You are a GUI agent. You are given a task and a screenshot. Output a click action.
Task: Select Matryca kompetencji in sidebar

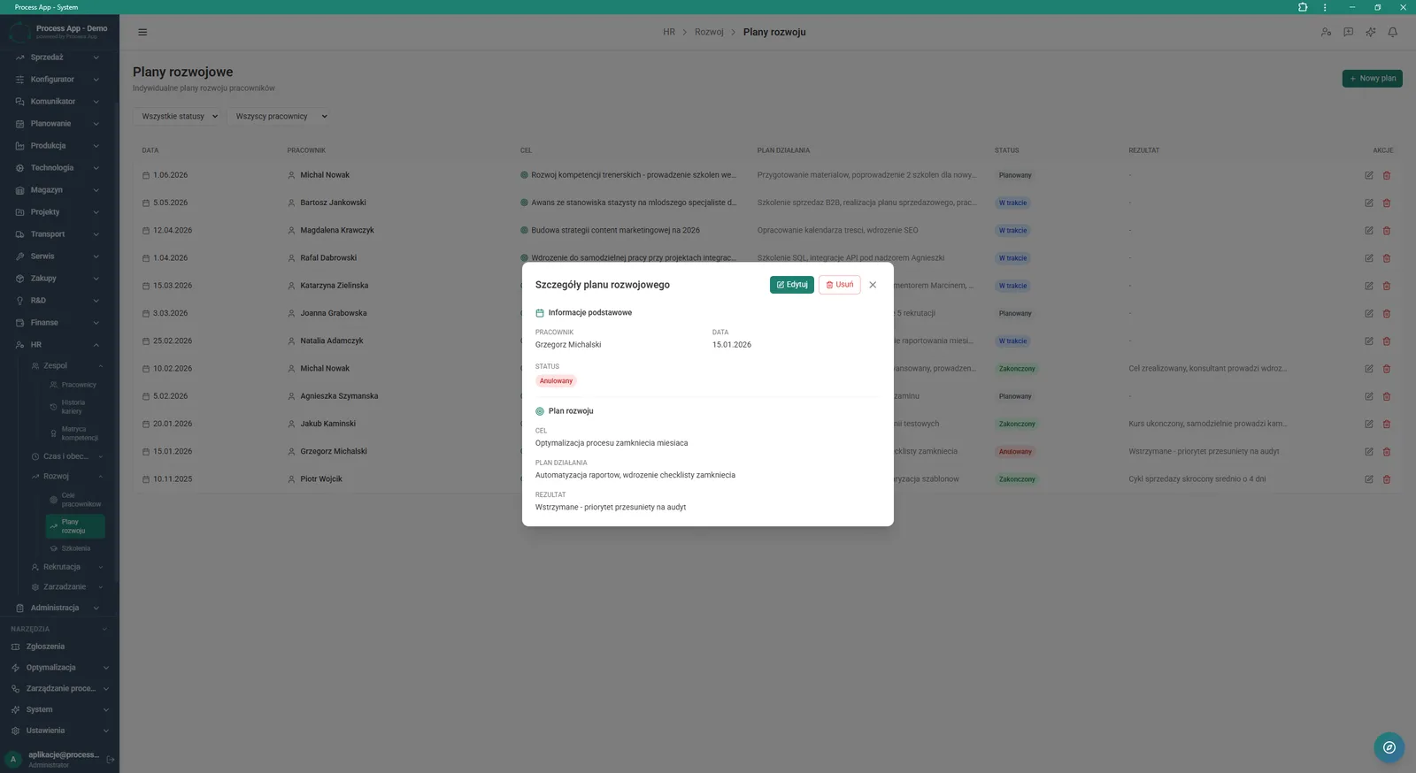pyautogui.click(x=75, y=433)
